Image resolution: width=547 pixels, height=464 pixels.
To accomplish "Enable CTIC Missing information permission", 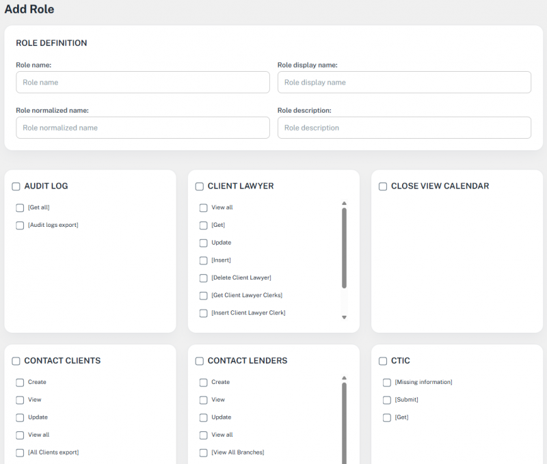I will point(387,383).
